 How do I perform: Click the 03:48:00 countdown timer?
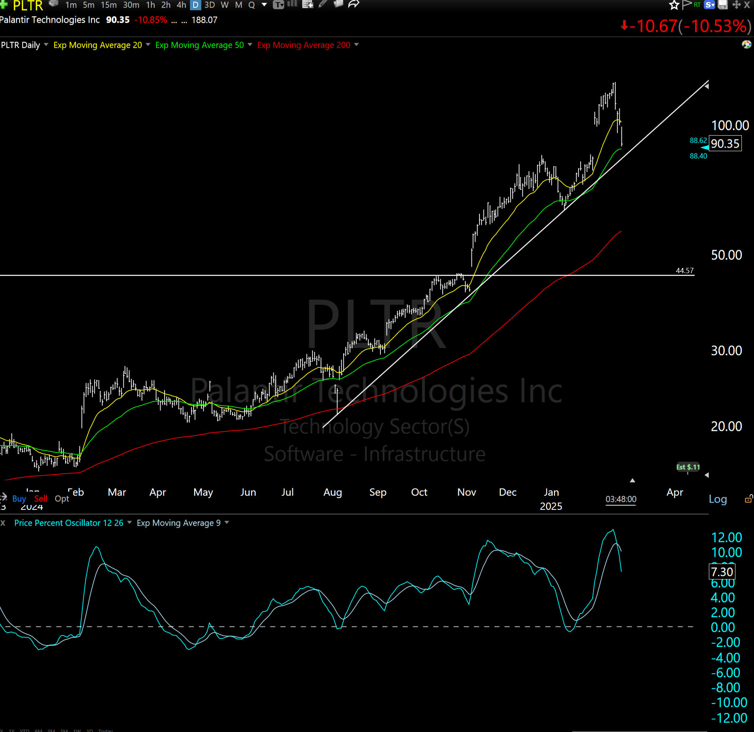click(x=621, y=499)
